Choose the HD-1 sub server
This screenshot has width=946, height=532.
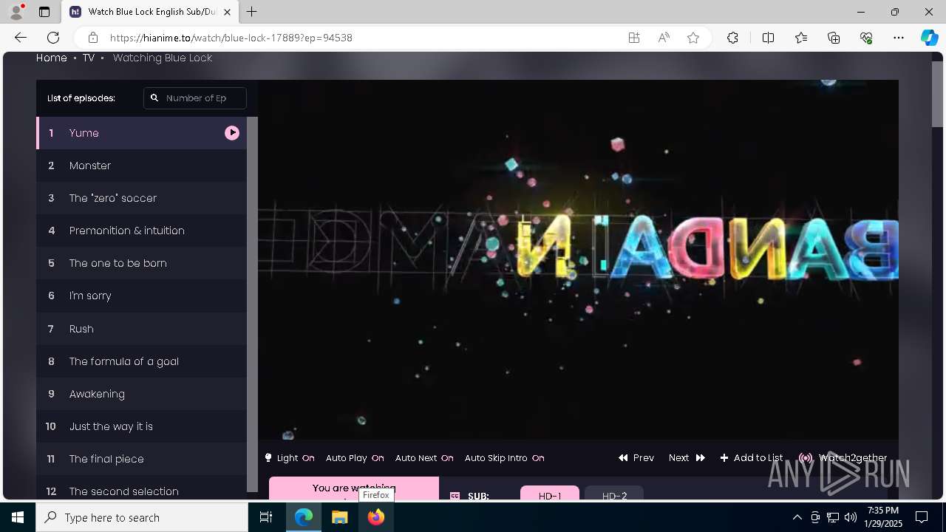click(550, 494)
